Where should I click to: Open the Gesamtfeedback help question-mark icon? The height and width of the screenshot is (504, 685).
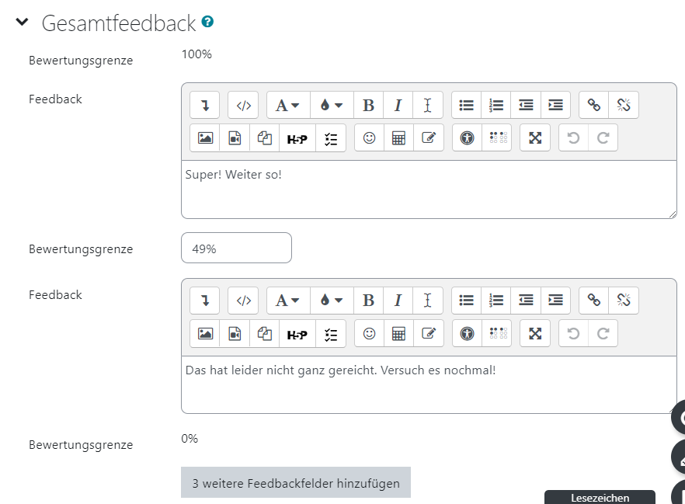[x=207, y=21]
